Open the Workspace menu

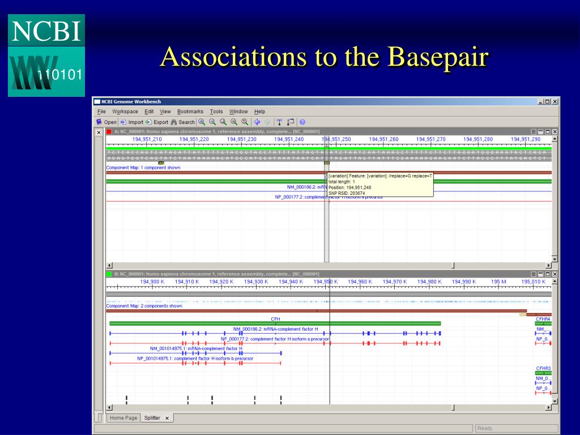click(x=125, y=112)
